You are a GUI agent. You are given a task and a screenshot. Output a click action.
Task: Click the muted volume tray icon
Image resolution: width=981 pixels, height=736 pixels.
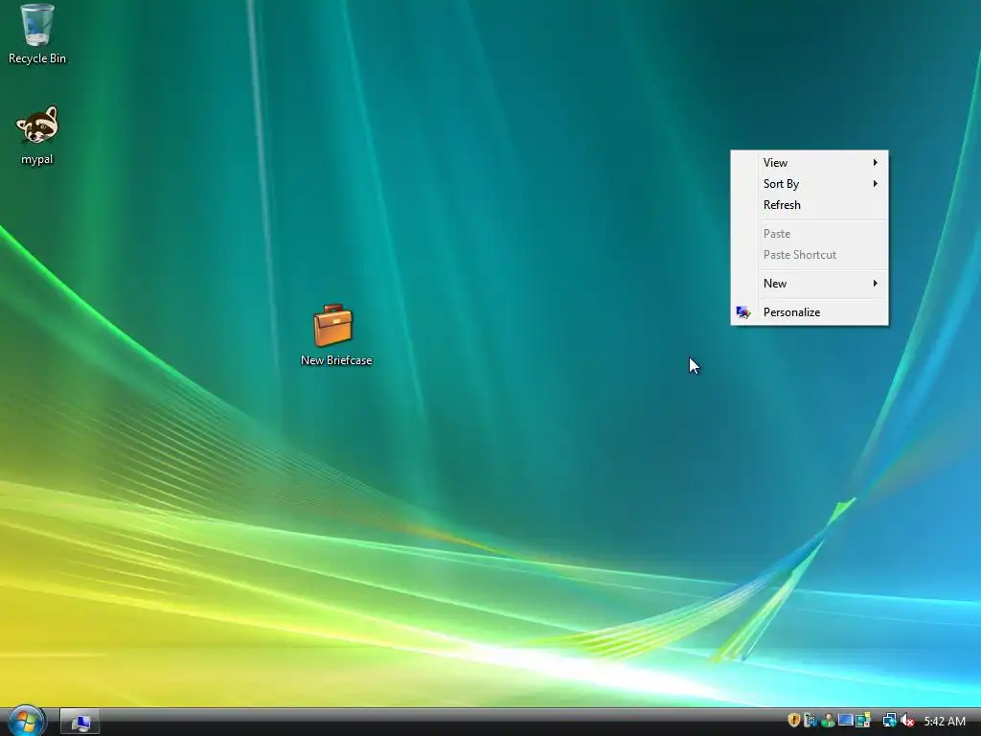pos(907,721)
